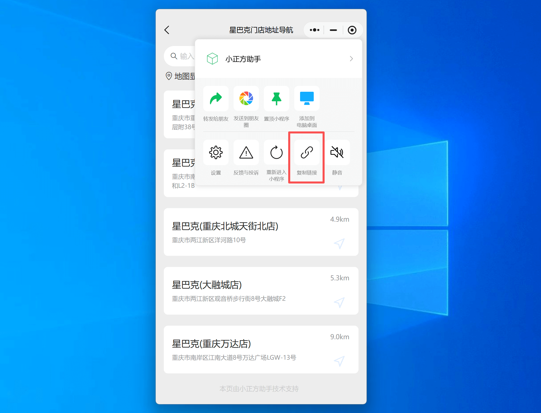Screen dimensions: 541x413
Task: Mute sound with the crossed speaker icon
Action: pyautogui.click(x=337, y=152)
